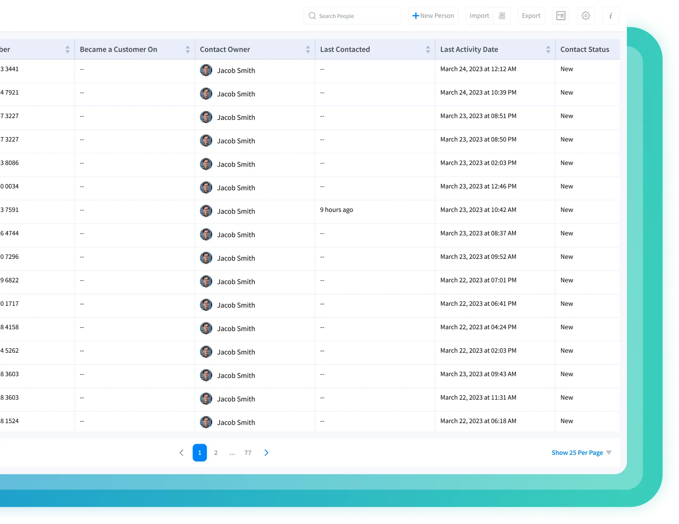Click the Import button
Screen dimensions: 679x524
tap(479, 16)
